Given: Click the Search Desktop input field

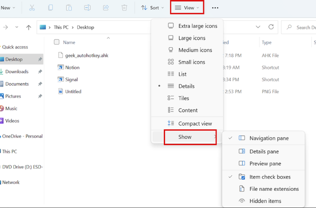Looking at the screenshot, I should click(x=302, y=28).
